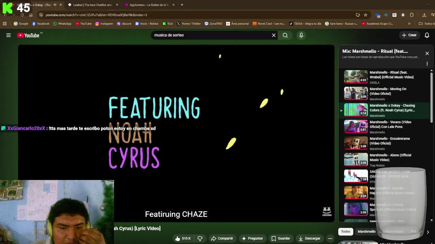Like the video with thumbs up
The height and width of the screenshot is (244, 435).
(x=182, y=239)
